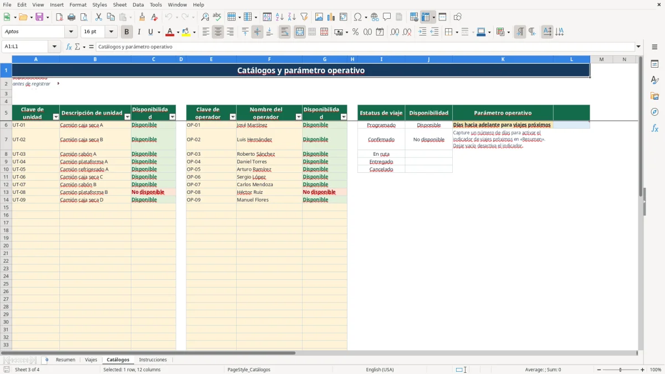Screen dimensions: 665x374
Task: Apply the yellow background color
Action: click(x=186, y=32)
